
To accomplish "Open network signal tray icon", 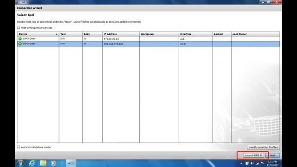I will click(x=257, y=163).
